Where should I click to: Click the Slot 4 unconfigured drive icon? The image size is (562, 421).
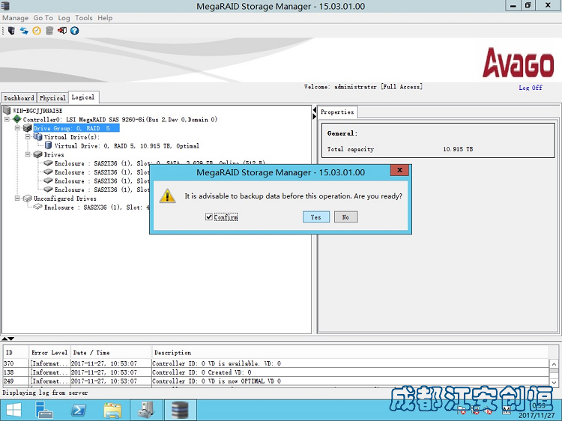click(37, 207)
